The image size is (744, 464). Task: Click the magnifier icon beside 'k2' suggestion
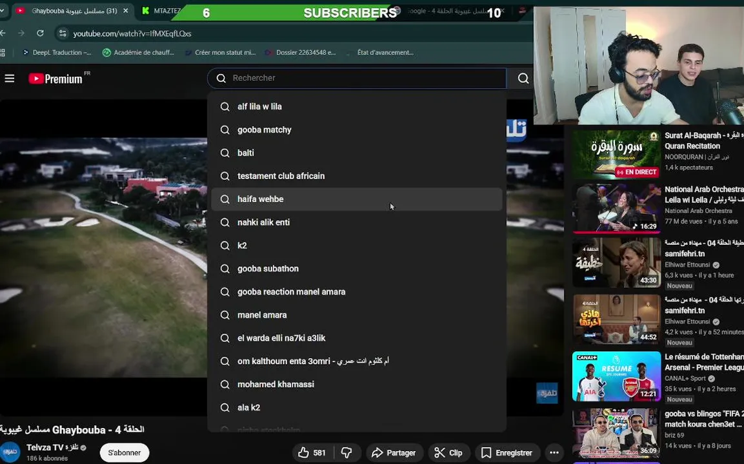click(x=225, y=246)
